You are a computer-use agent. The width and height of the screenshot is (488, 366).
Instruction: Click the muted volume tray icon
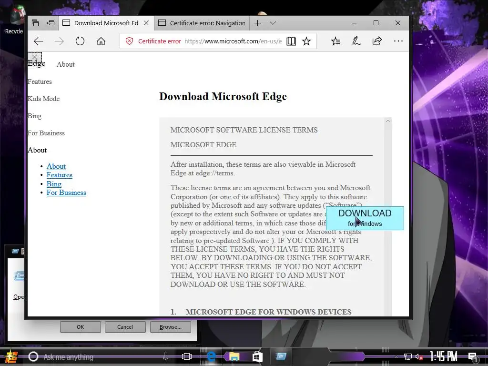coord(419,356)
